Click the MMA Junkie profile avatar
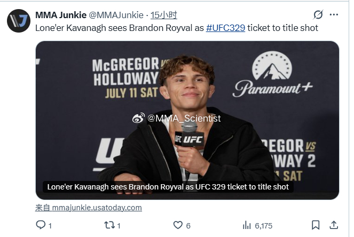 [x=19, y=21]
